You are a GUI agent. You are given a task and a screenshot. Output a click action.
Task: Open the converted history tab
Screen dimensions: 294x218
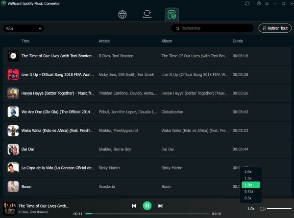[172, 15]
